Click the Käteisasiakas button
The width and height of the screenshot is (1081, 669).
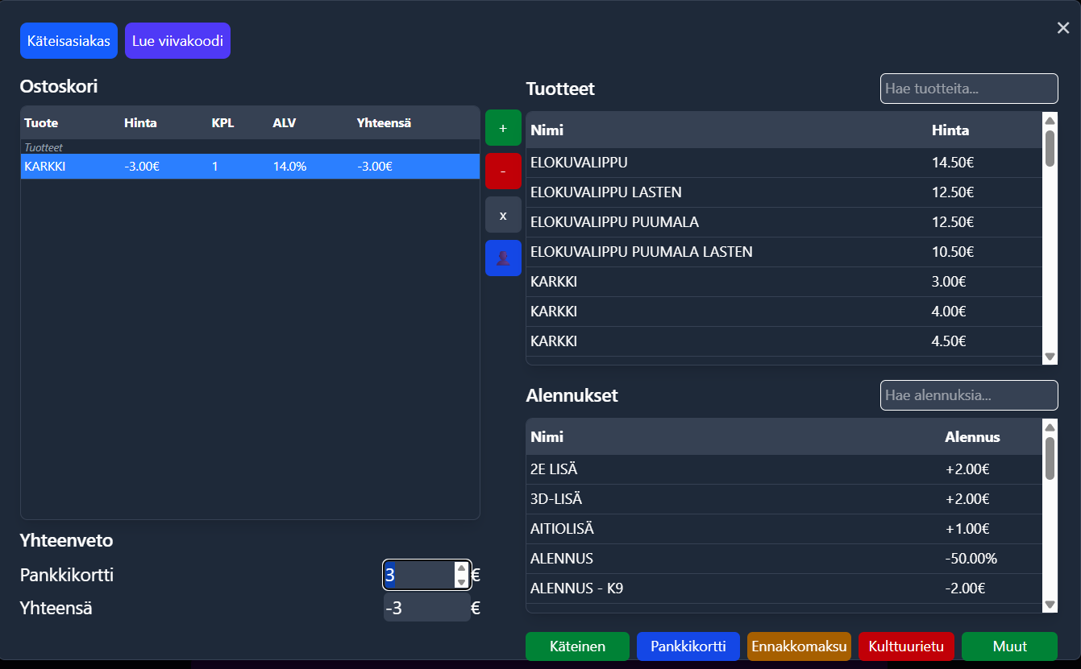tap(69, 41)
